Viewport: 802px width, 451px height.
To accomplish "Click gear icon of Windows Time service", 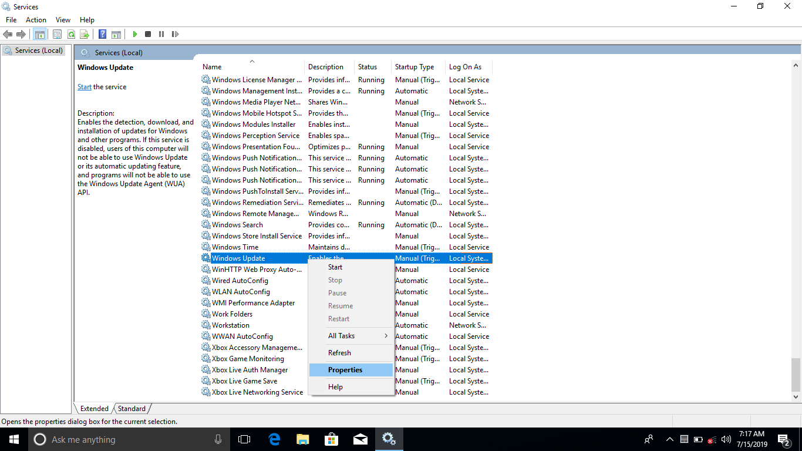I will (205, 247).
